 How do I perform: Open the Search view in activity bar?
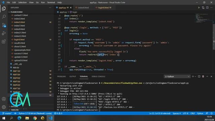4,17
